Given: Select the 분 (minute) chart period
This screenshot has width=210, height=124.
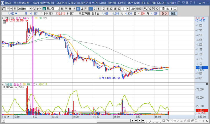Looking at the screenshot, I should (x=78, y=9).
